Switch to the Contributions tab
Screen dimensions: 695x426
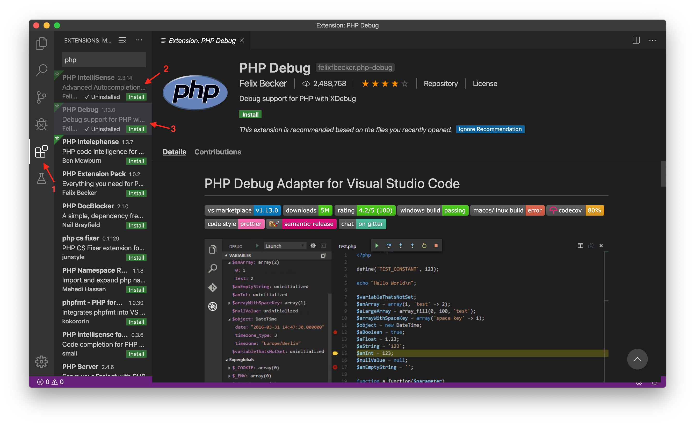(x=218, y=152)
